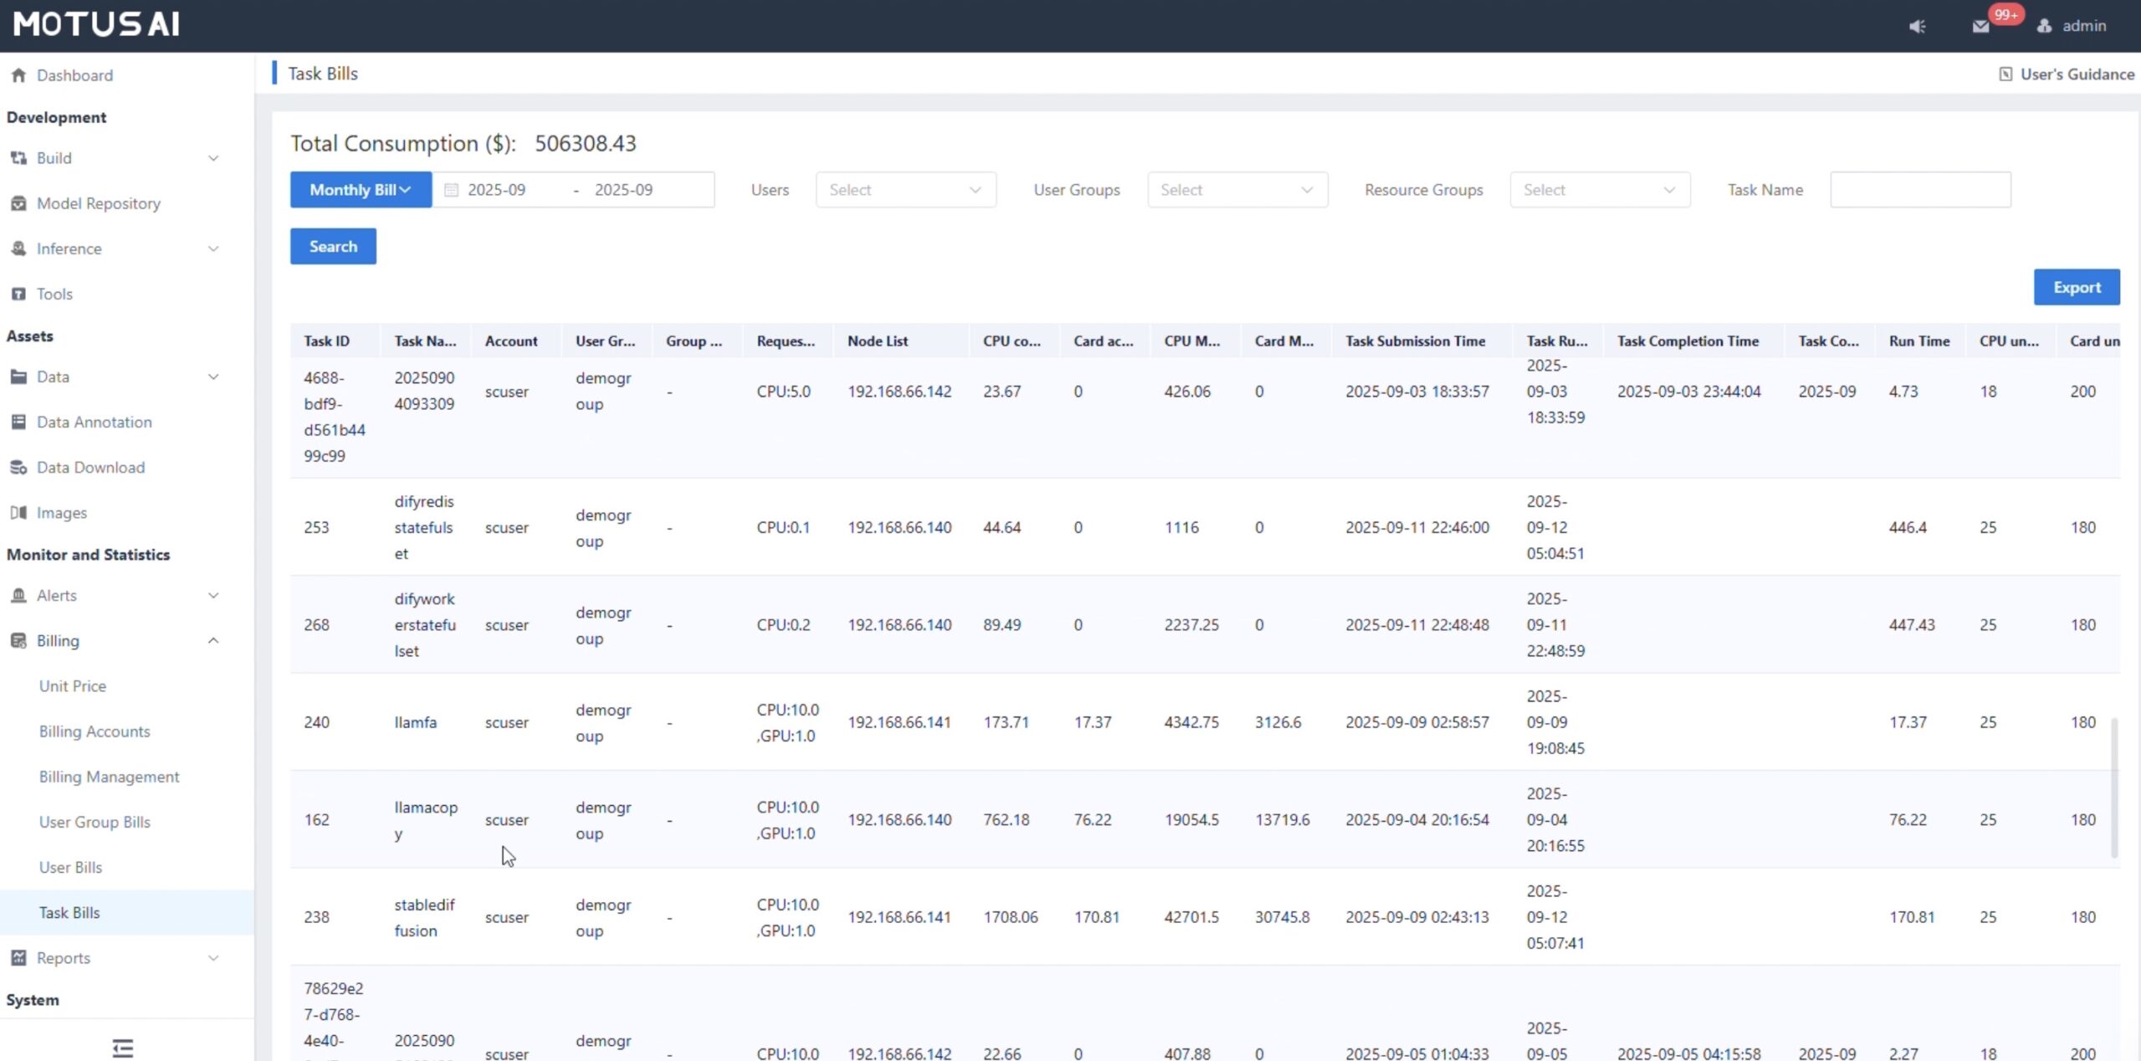Open the Monthly Bill dropdown

360,190
